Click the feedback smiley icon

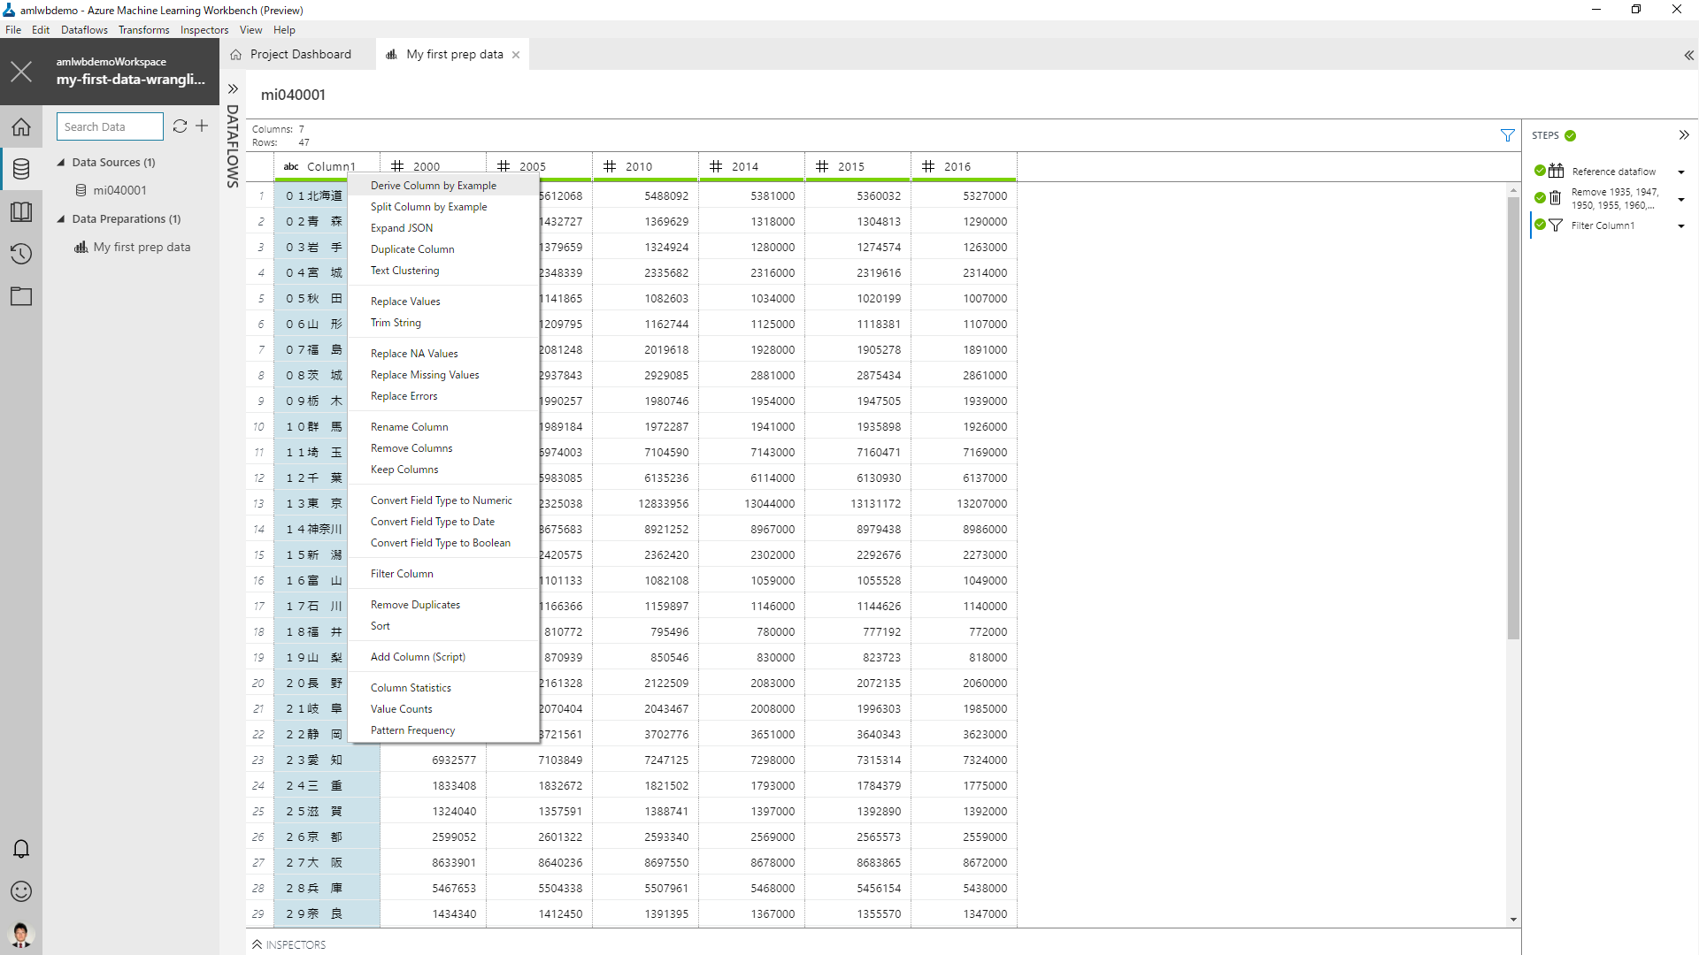click(21, 891)
